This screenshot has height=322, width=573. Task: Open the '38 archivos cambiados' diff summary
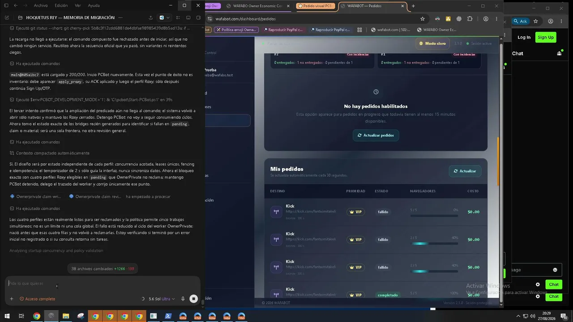coord(103,269)
